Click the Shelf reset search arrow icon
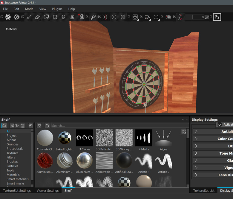The image size is (233, 199). [47, 126]
